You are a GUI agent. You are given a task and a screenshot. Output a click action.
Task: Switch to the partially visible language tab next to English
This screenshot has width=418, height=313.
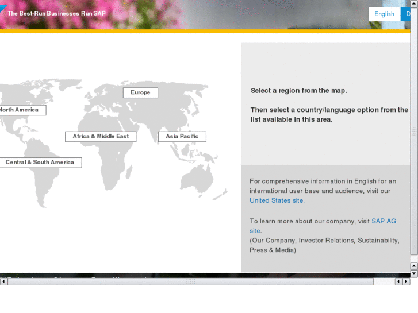click(x=405, y=14)
